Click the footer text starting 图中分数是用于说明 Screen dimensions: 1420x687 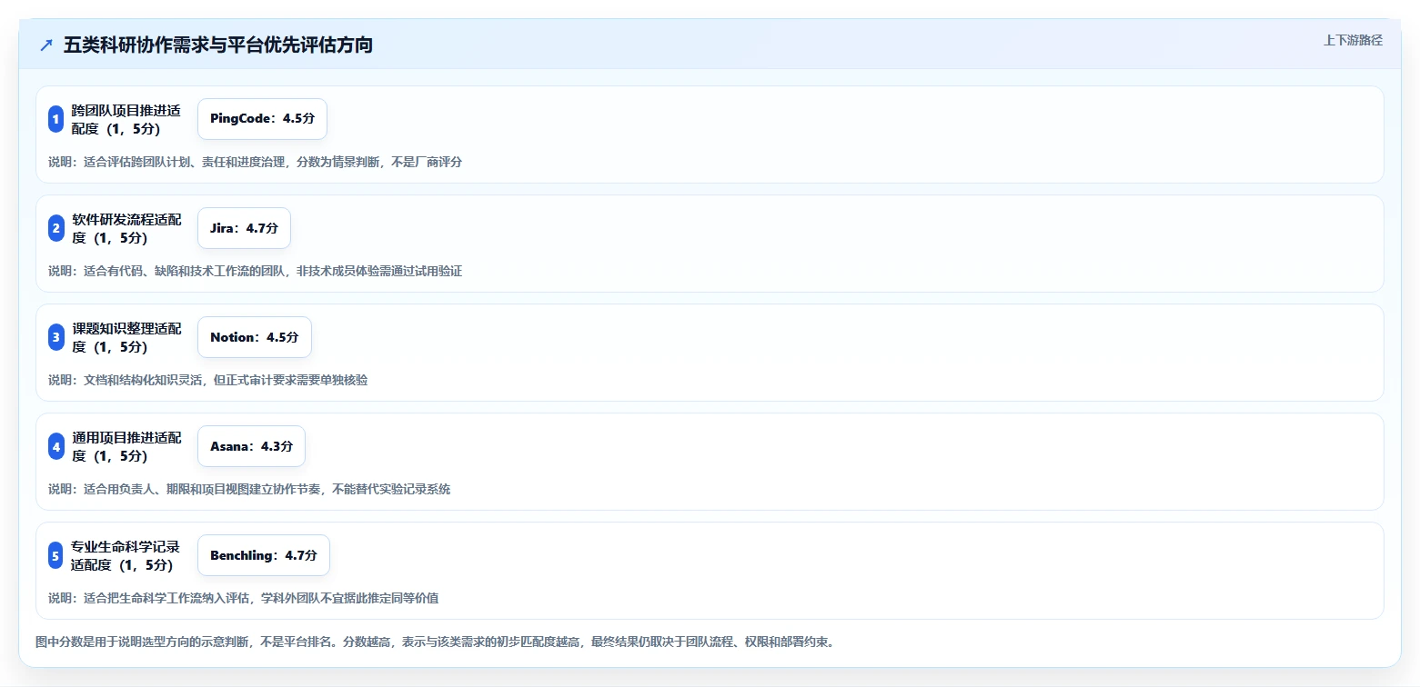click(x=435, y=642)
